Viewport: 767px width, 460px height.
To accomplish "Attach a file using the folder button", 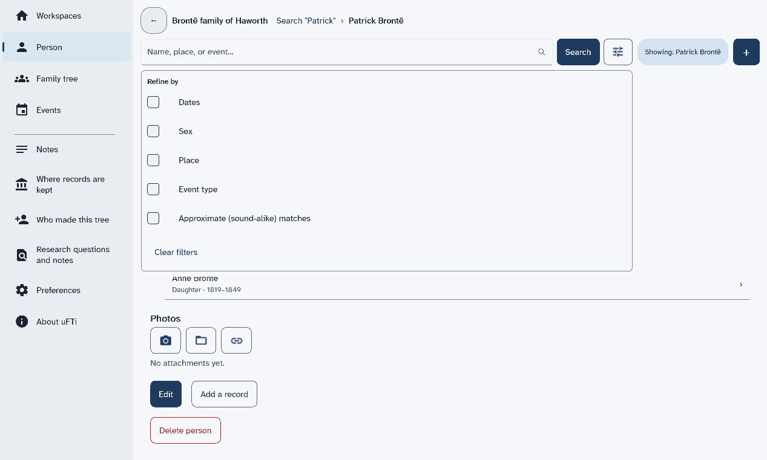I will point(201,340).
